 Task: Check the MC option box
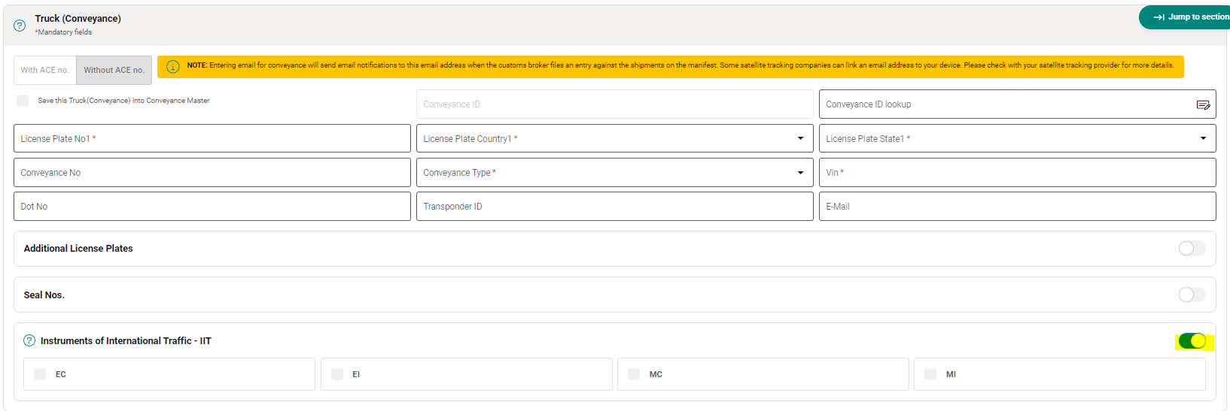[634, 374]
